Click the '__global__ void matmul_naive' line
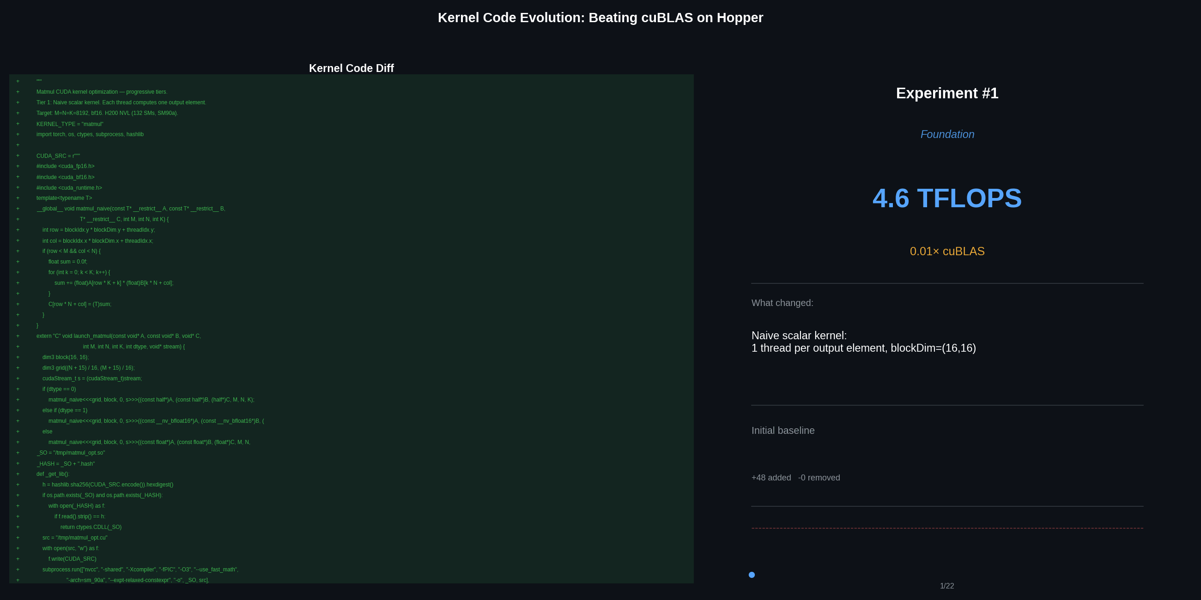This screenshot has height=600, width=1201. click(131, 209)
